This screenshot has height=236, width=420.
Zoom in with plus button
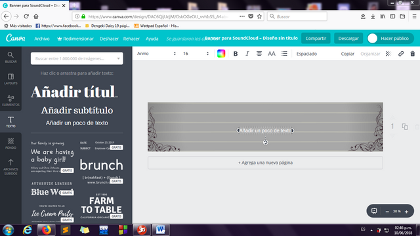pos(406,212)
